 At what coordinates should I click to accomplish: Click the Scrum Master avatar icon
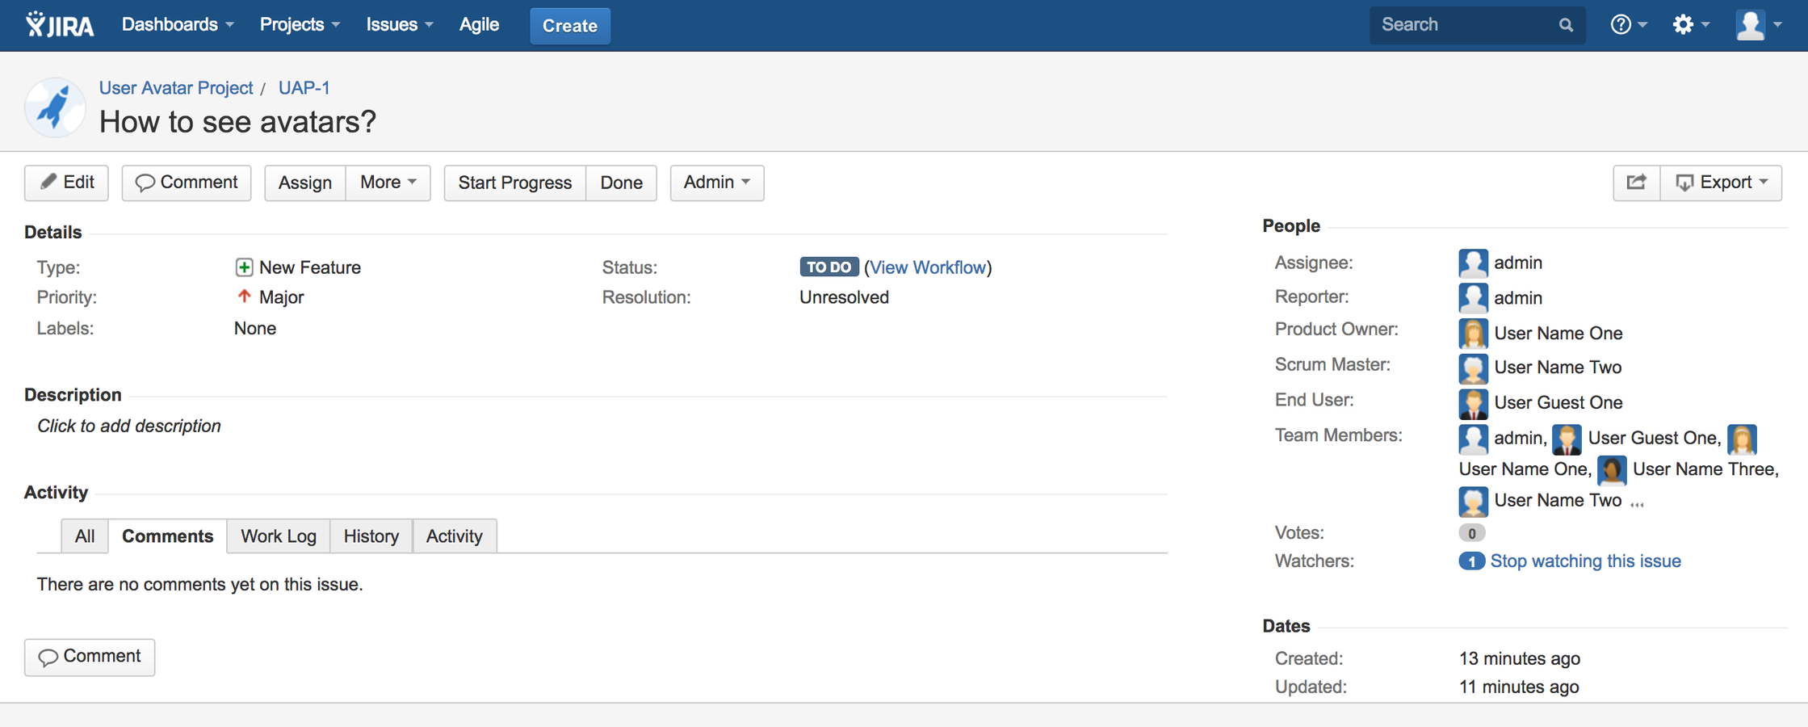click(x=1473, y=368)
